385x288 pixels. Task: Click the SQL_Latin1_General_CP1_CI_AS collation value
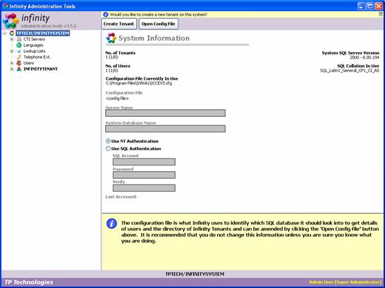[x=350, y=70]
